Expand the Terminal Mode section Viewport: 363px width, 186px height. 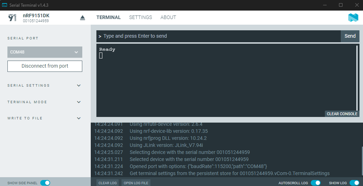[x=44, y=102]
